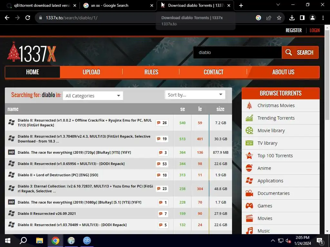Viewport: 330px width, 247px height.
Task: Open the Windows Start menu
Action: point(8,241)
